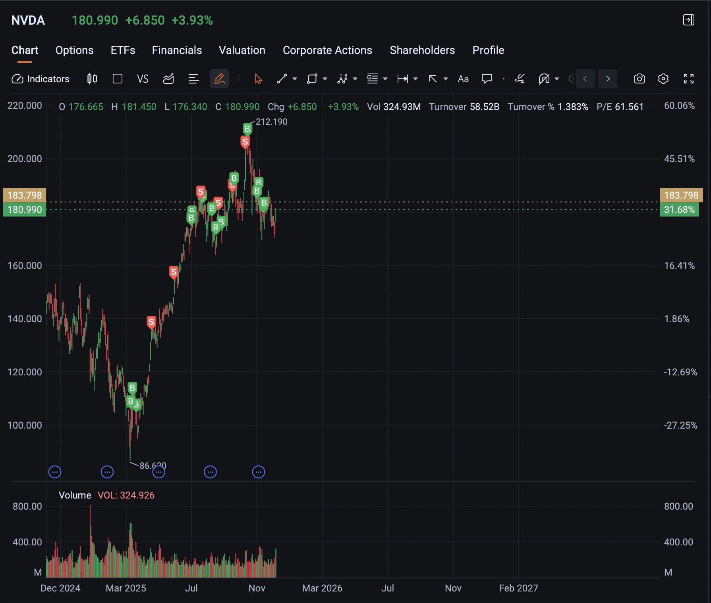Take a chart snapshot with camera
Image resolution: width=711 pixels, height=603 pixels.
coord(640,79)
